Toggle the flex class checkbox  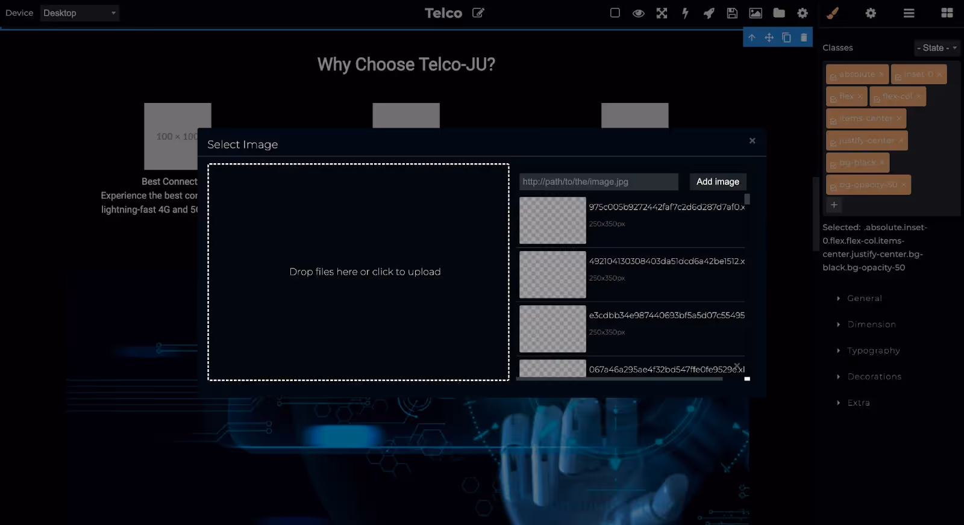click(833, 99)
